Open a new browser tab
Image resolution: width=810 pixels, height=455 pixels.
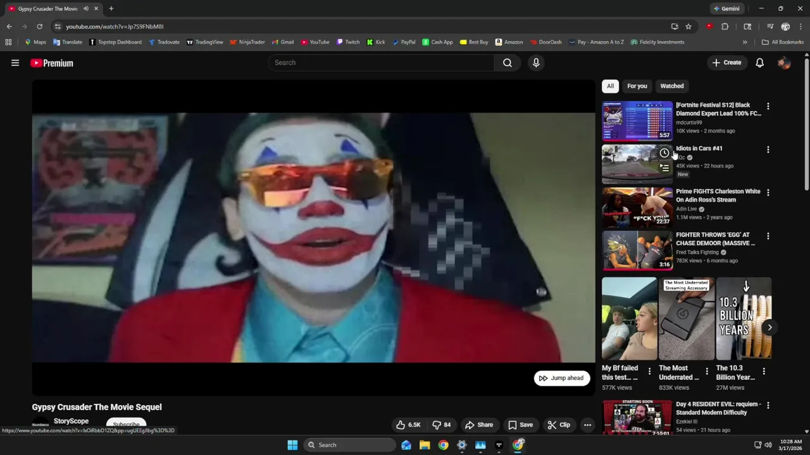click(x=111, y=9)
